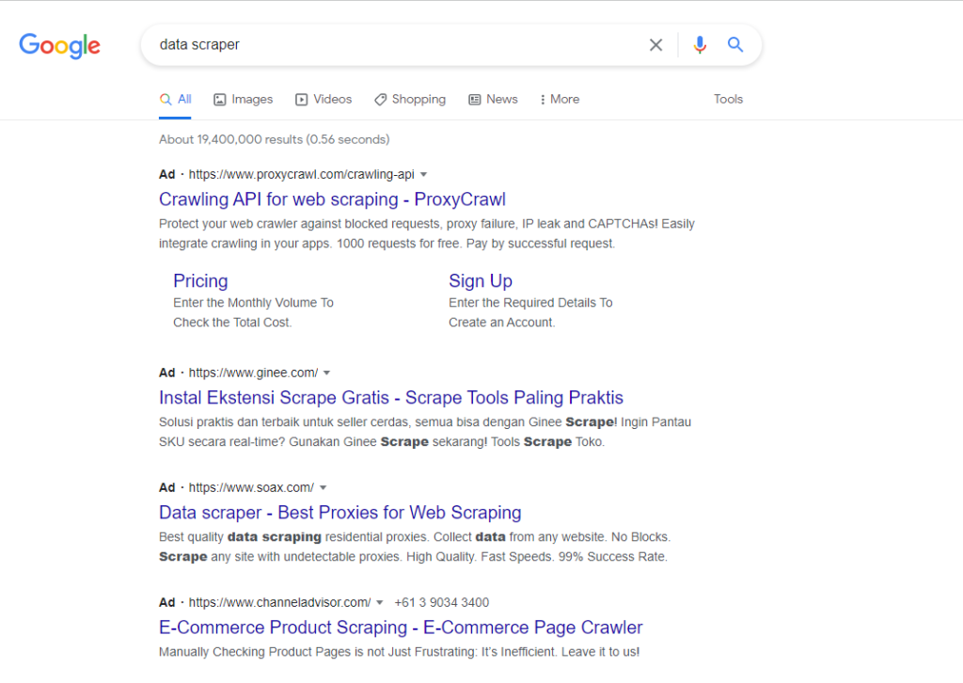Screen dimensions: 963x683
Task: Open Instal Ekstensi Scrape Gratis link
Action: 391,398
